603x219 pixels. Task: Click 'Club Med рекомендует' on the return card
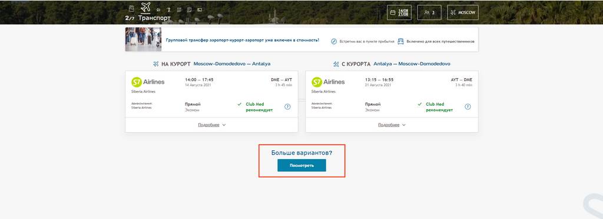(x=439, y=107)
